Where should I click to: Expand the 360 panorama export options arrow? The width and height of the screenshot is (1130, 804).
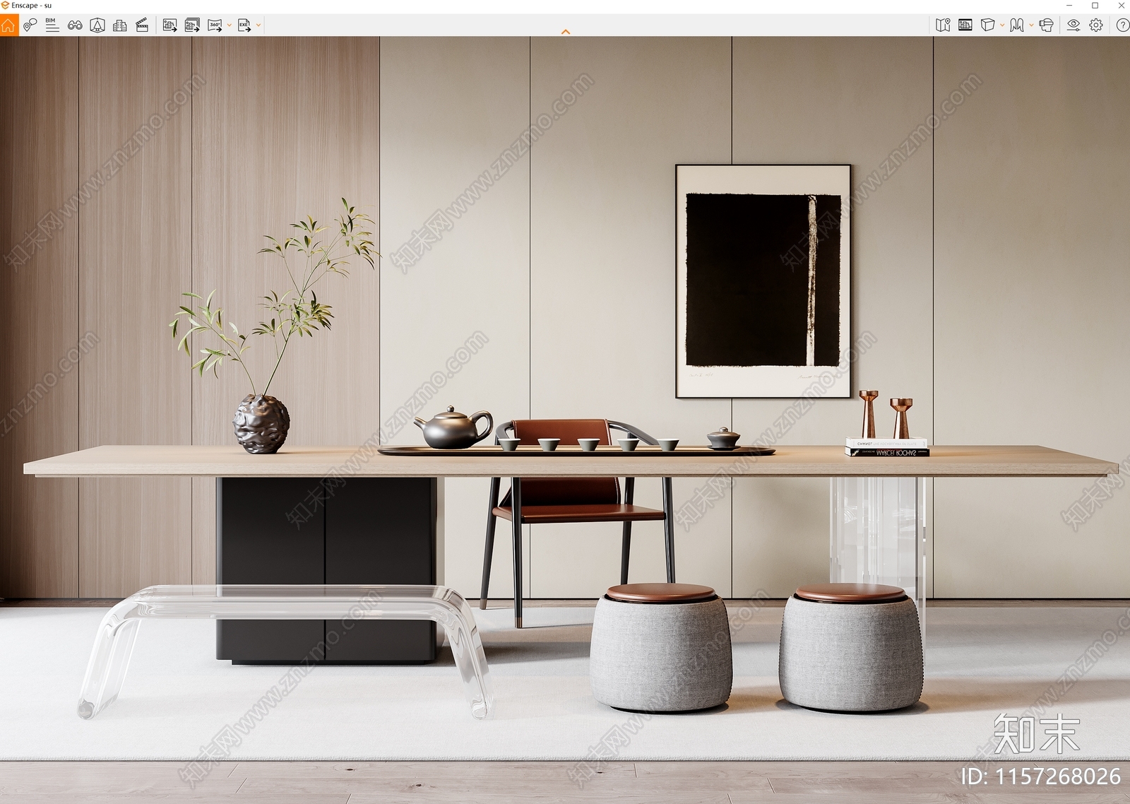pyautogui.click(x=229, y=25)
